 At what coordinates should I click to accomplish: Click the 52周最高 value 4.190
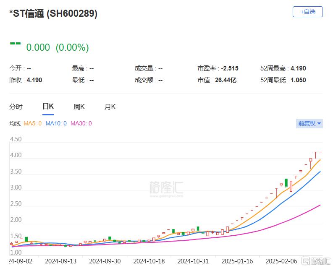[298, 68]
